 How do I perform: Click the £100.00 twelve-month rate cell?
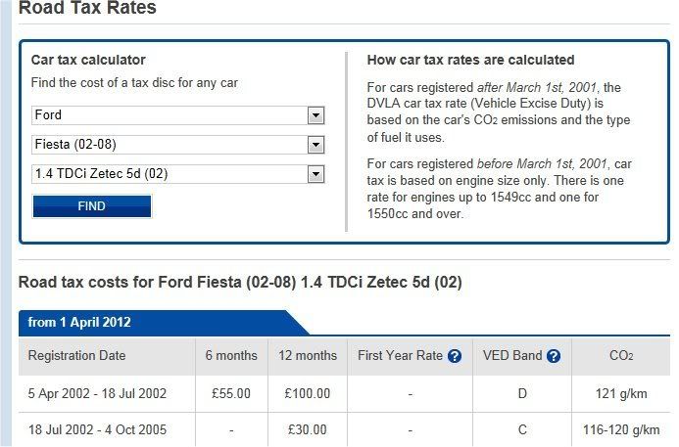(x=308, y=393)
